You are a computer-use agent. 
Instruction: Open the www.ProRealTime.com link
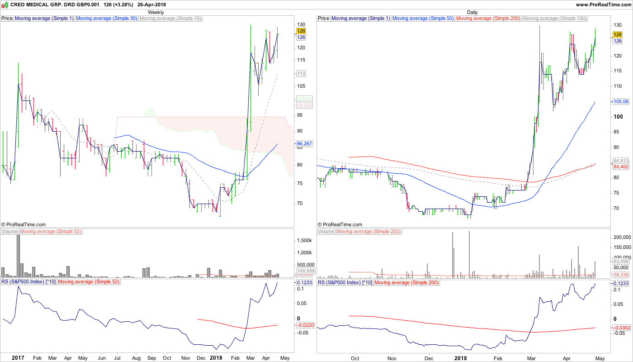pyautogui.click(x=604, y=5)
